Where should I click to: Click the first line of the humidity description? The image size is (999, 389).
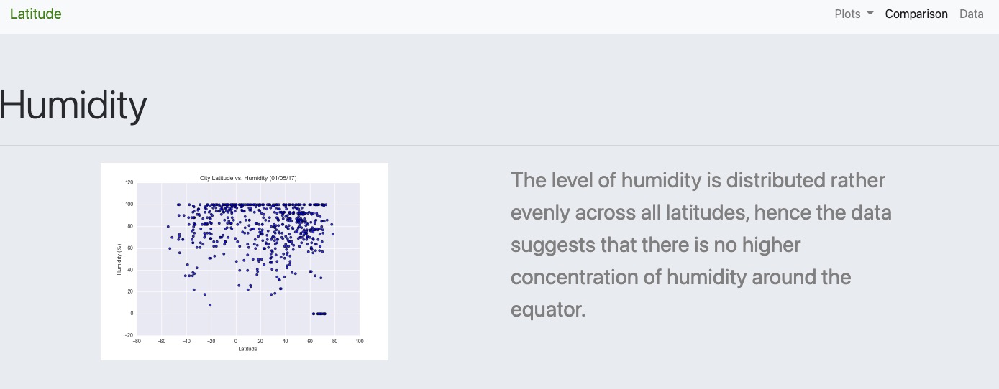coord(698,179)
